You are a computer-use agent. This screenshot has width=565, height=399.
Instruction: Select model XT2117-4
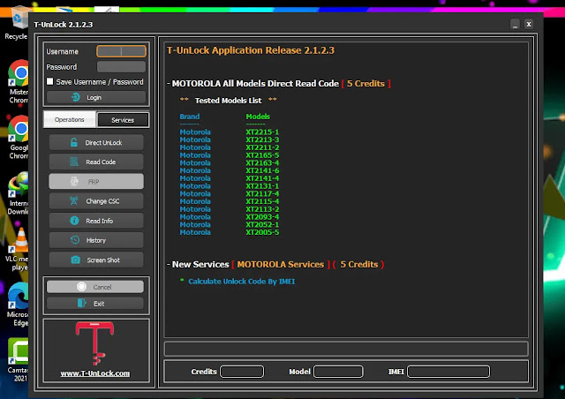click(262, 193)
